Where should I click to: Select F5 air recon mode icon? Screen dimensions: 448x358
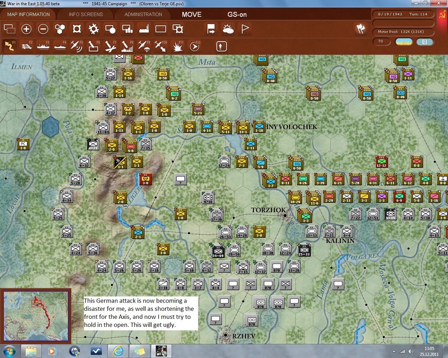[77, 46]
